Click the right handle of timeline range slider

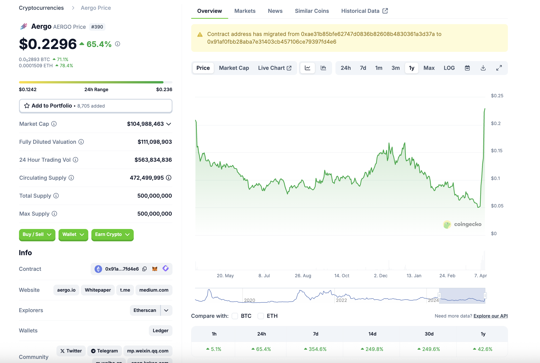click(485, 296)
